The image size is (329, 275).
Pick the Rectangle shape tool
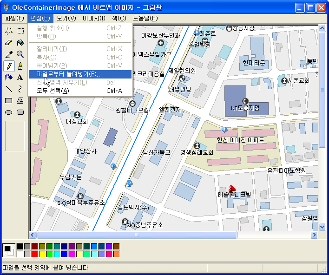9,101
